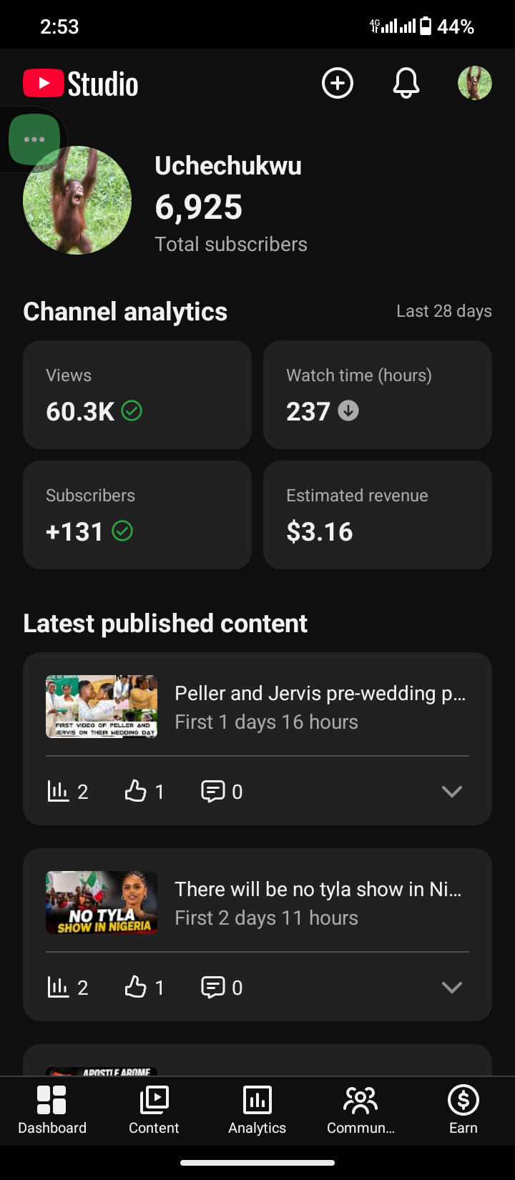Expand the tyla show video card chevron
Image resolution: width=515 pixels, height=1180 pixels.
click(452, 988)
